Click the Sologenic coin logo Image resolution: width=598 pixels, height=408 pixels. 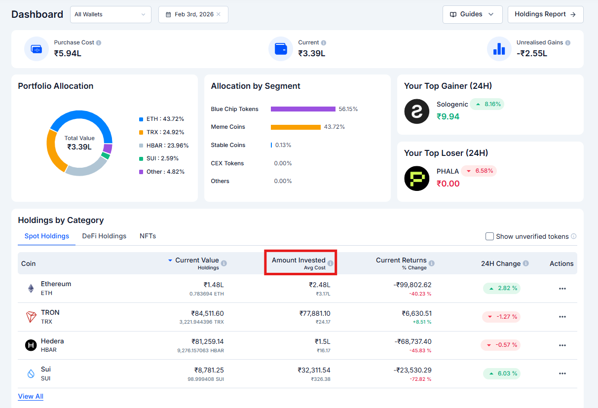point(416,111)
